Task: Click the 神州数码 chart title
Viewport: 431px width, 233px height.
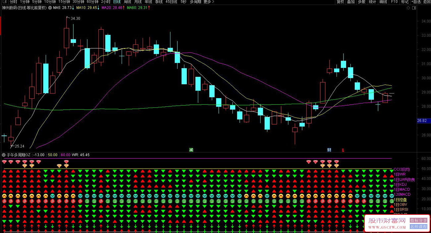Action: click(x=24, y=8)
